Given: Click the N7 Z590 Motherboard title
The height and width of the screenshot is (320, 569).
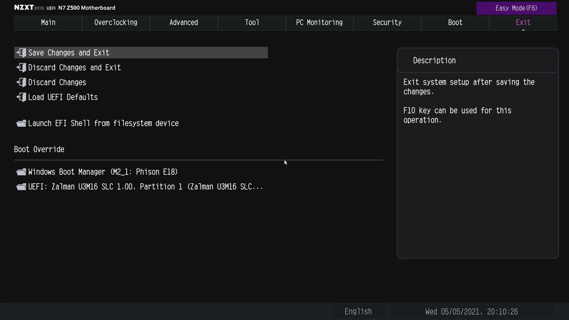Looking at the screenshot, I should coord(87,8).
